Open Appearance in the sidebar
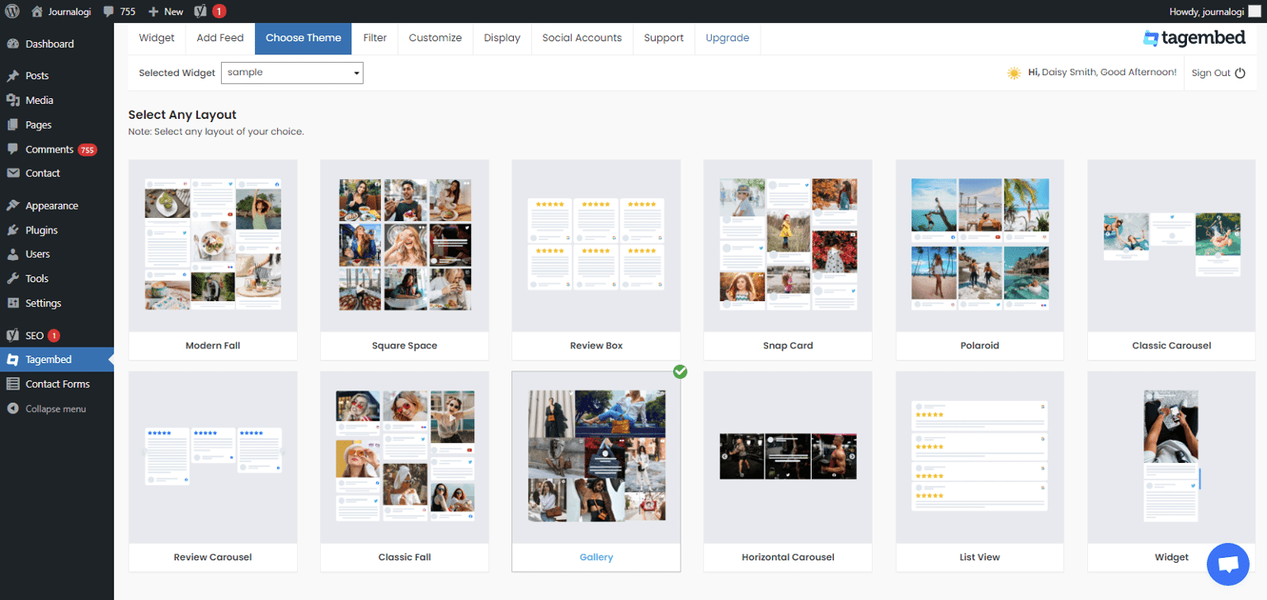The height and width of the screenshot is (600, 1267). [x=51, y=206]
